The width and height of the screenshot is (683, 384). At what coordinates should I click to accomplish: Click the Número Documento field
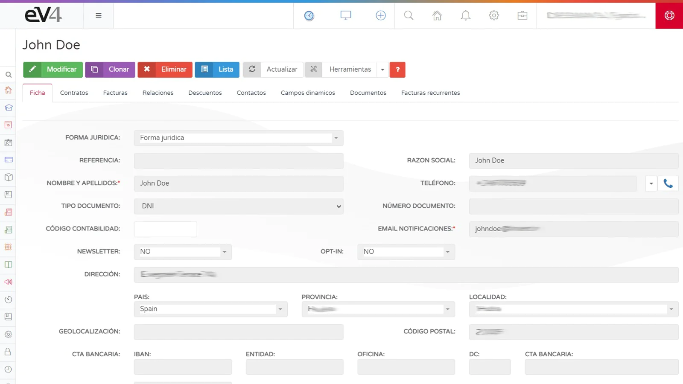point(574,206)
